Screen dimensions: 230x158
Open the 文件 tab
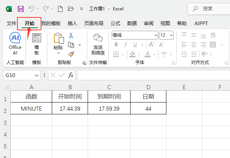[x=11, y=23]
